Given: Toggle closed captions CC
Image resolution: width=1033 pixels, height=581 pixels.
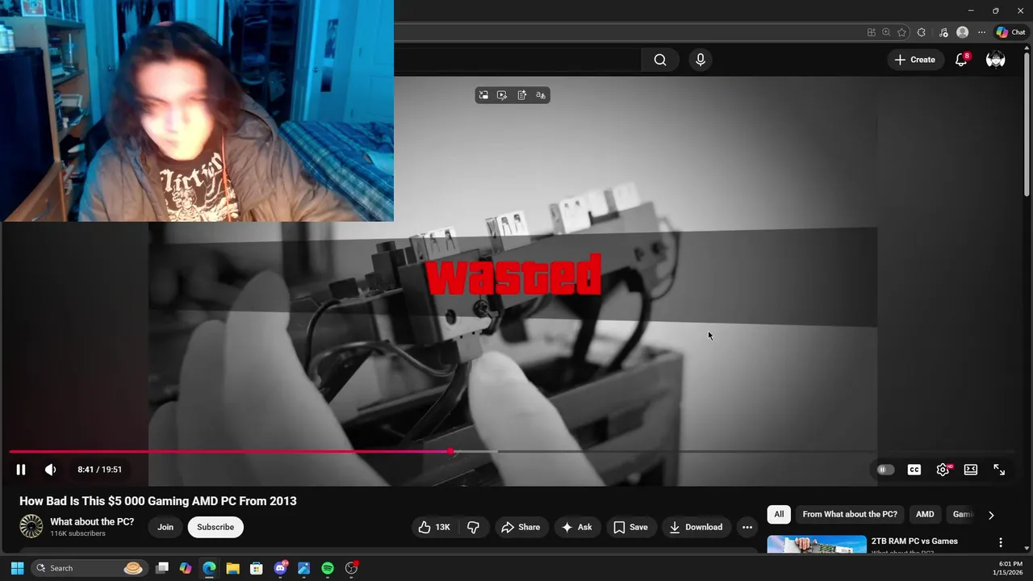Looking at the screenshot, I should [914, 470].
